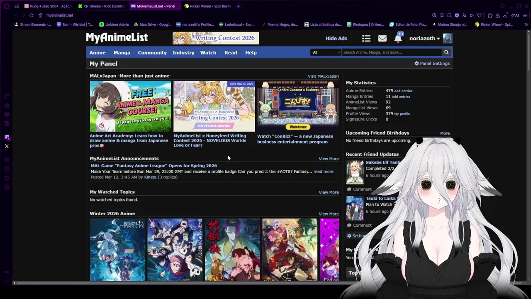Click the pin icon in browser toolbar
Screen dimensions: 531x299
pos(442,15)
